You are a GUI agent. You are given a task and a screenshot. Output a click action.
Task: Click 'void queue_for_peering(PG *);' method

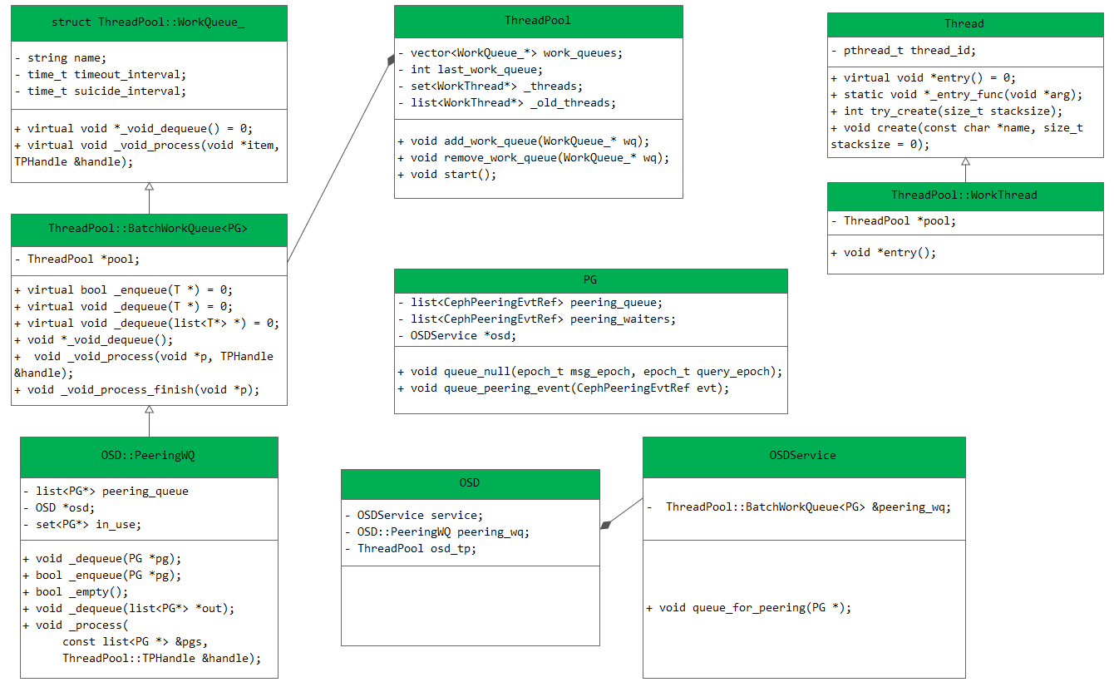(x=749, y=607)
